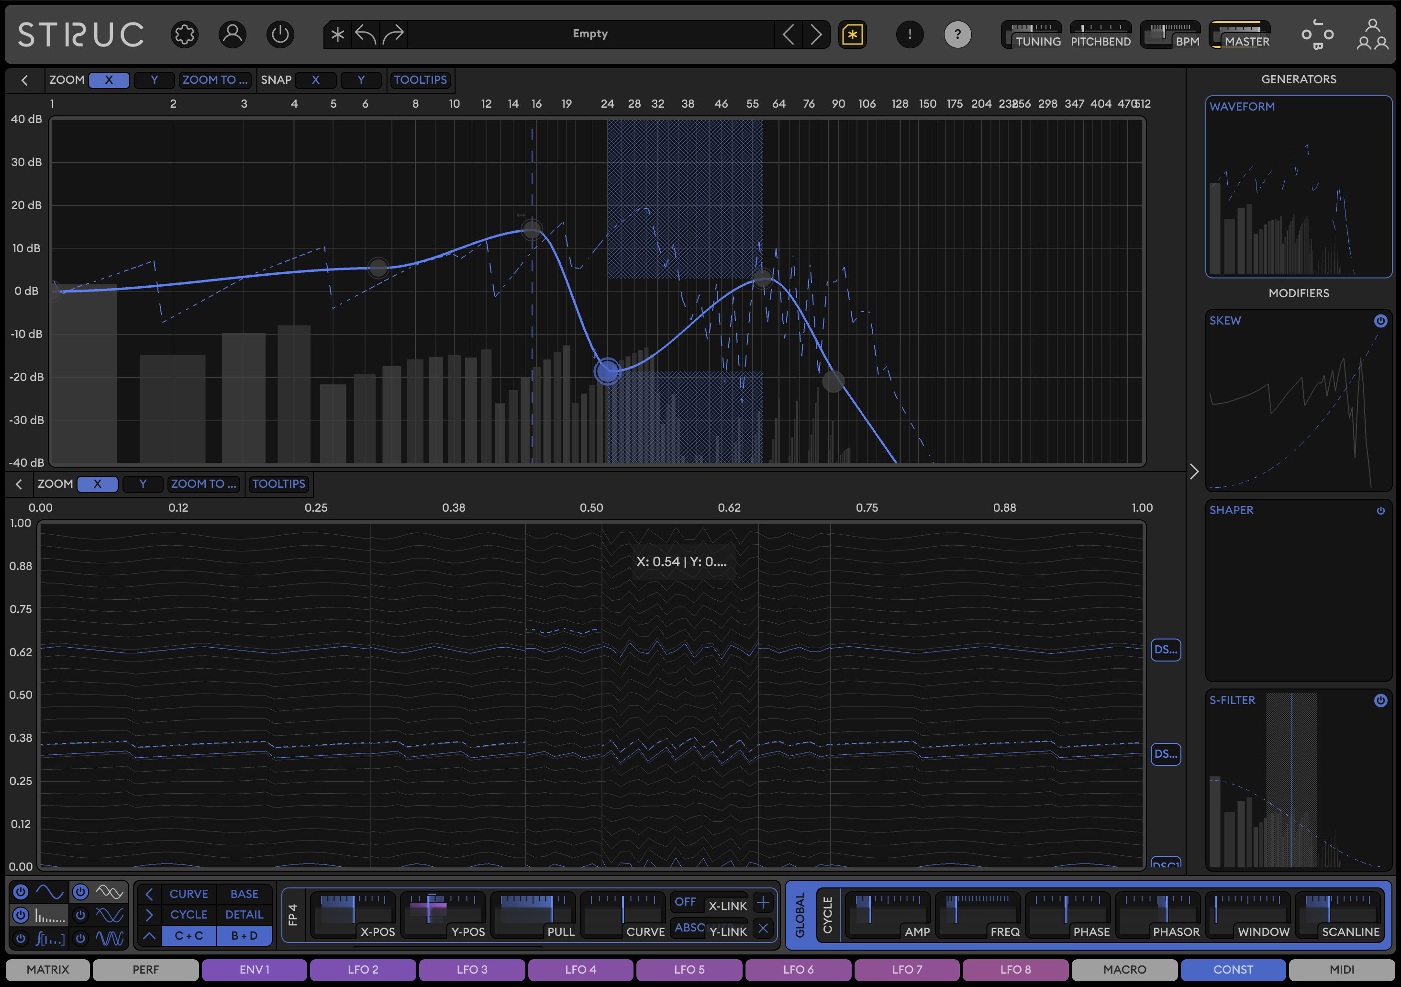Select the dense multi-wave generator icon
Image resolution: width=1401 pixels, height=987 pixels.
(x=110, y=938)
